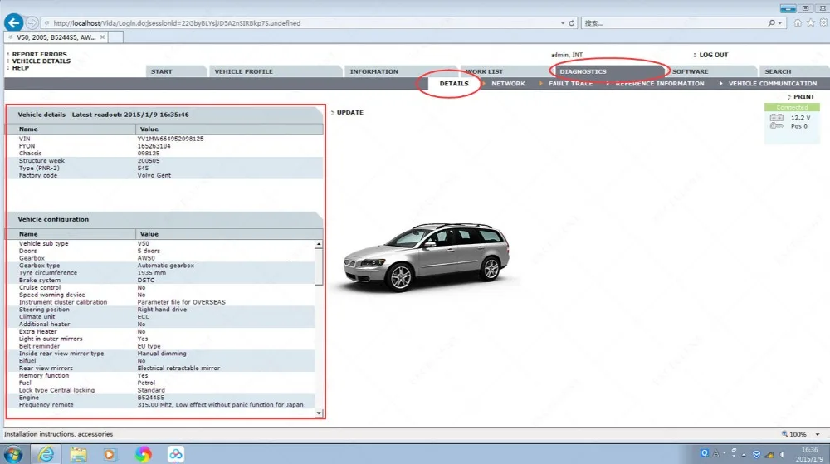The height and width of the screenshot is (464, 830).
Task: Refresh the page with the reload icon
Action: 571,23
